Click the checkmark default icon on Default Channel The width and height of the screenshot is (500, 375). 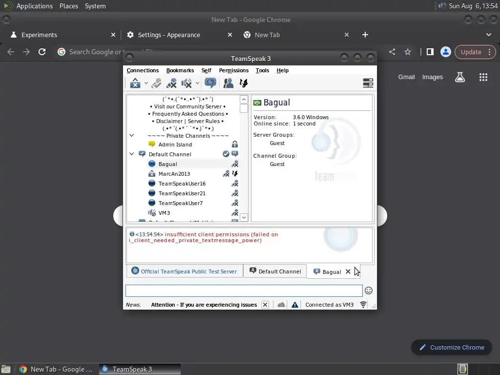pos(226,154)
